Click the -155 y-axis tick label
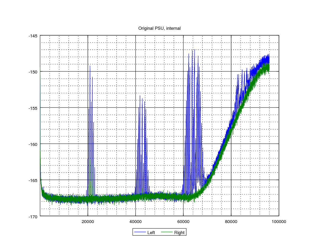The image size is (317, 237). point(33,108)
